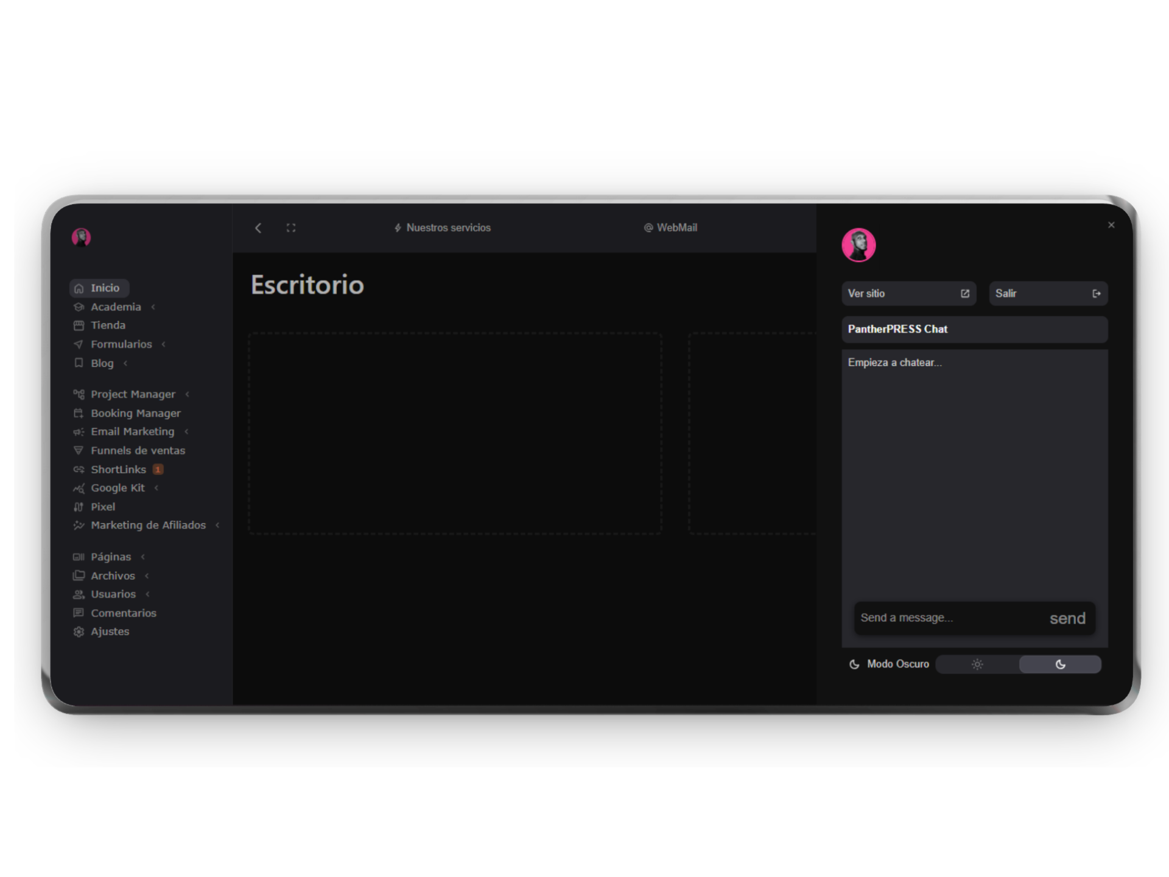Switch to light mode sun option
Screen dimensions: 1169x877
[x=977, y=664]
